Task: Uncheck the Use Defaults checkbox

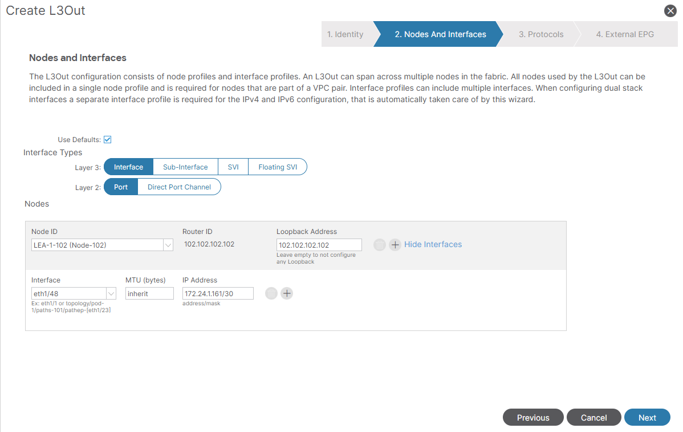Action: pyautogui.click(x=107, y=140)
